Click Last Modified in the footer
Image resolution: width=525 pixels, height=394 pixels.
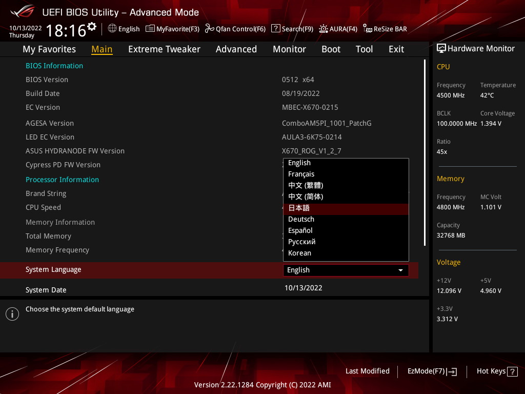367,371
